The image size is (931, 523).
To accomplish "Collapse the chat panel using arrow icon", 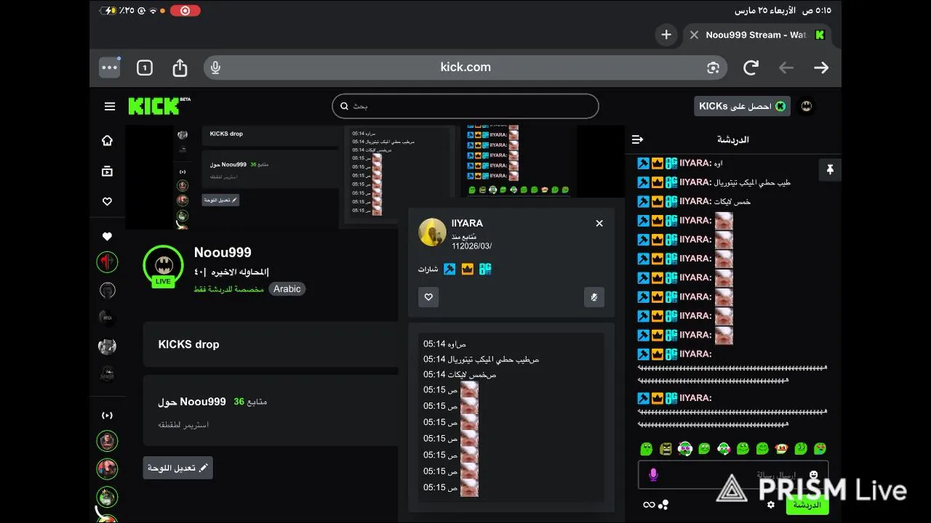I will tap(638, 139).
